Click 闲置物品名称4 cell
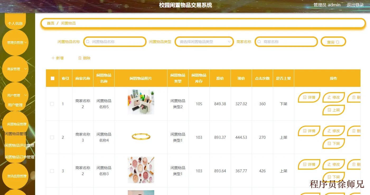Viewport: 370px width, 195px height. 104,137
